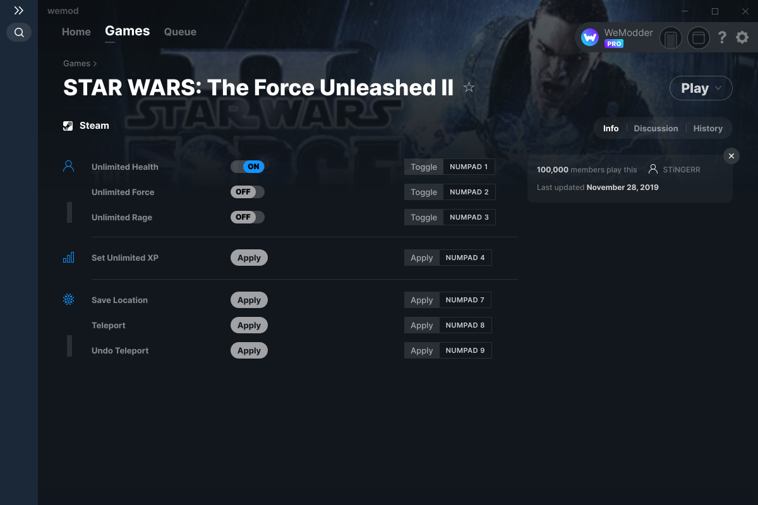Favorite the game with star icon
This screenshot has height=505, width=758.
point(469,88)
